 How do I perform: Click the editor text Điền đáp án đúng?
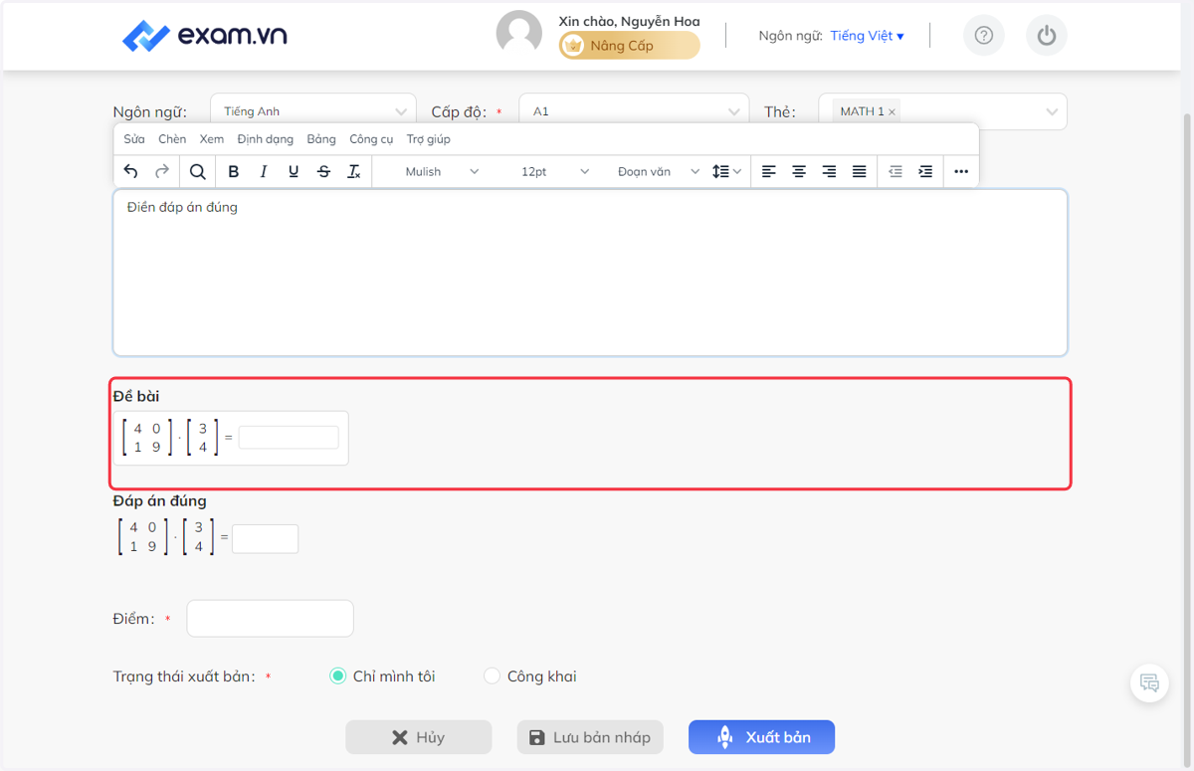point(182,208)
